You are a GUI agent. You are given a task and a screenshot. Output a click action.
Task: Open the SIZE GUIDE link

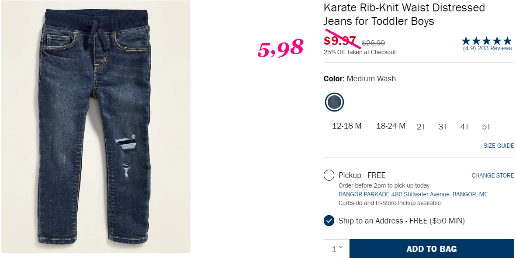[x=499, y=146]
